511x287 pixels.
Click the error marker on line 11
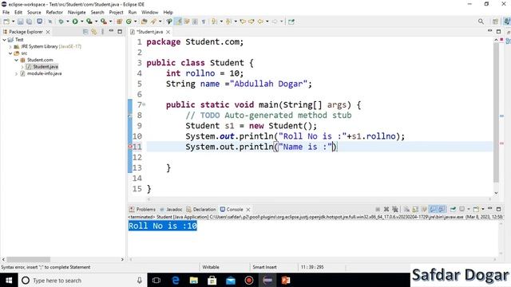pos(129,147)
